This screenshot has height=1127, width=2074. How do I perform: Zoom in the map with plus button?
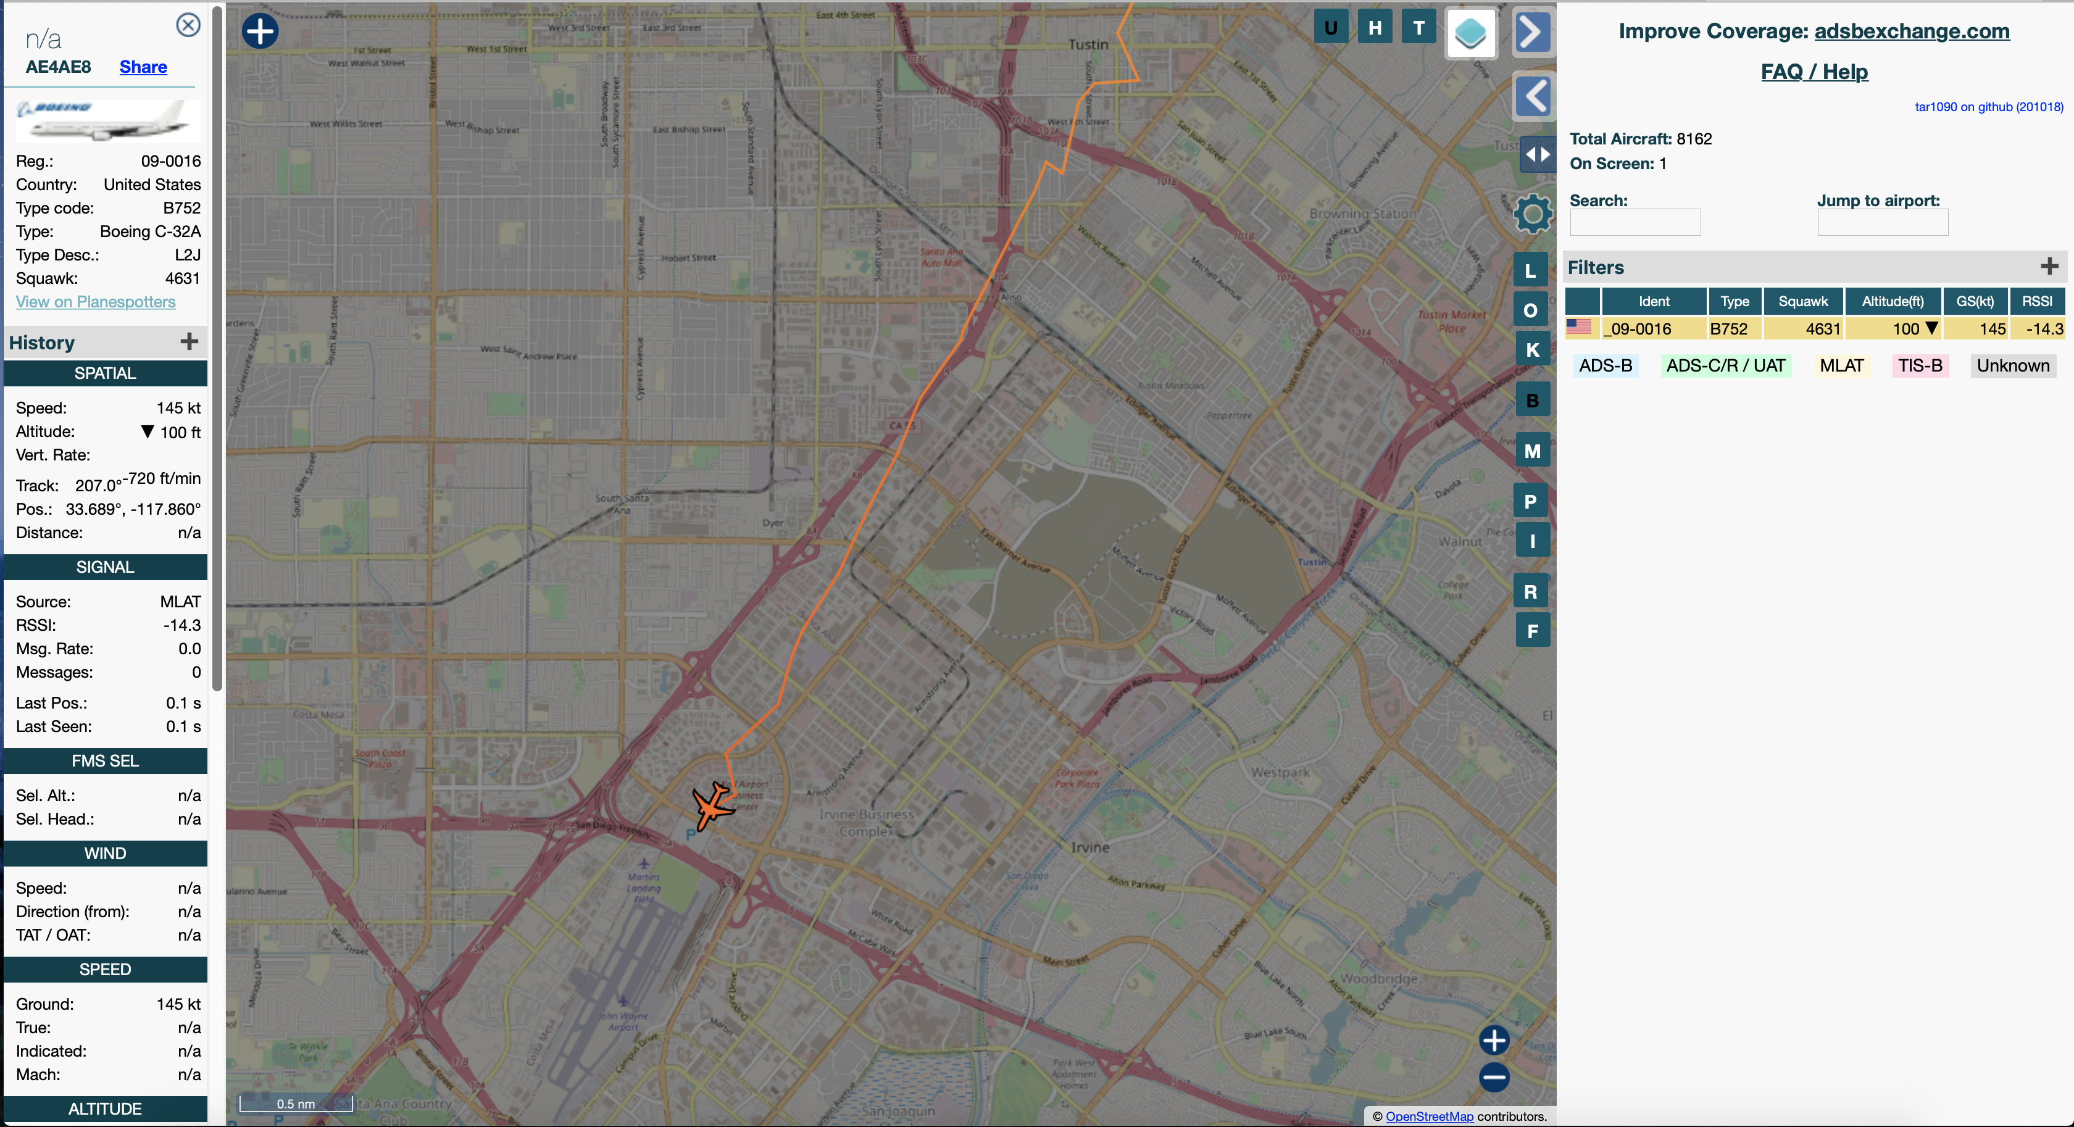coord(1494,1040)
